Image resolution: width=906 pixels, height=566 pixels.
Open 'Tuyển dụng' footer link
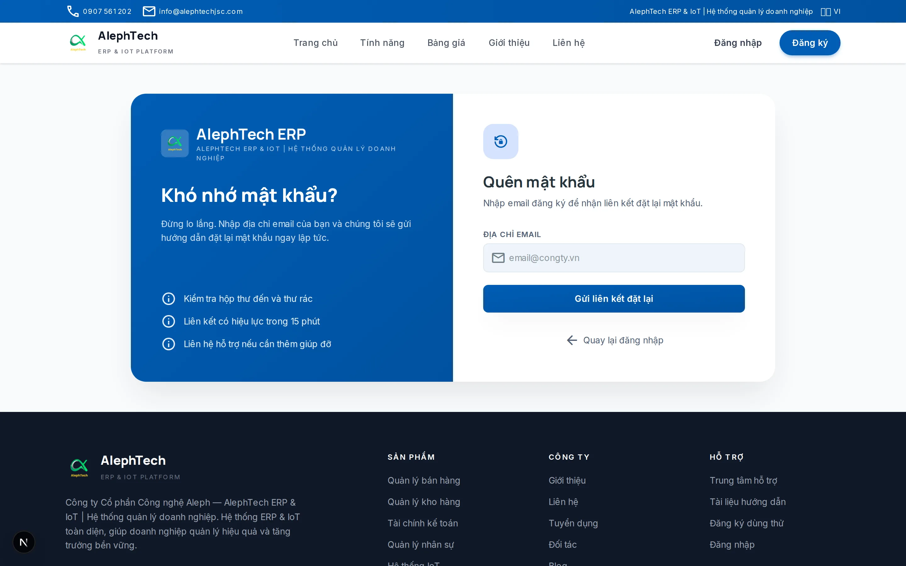point(573,523)
